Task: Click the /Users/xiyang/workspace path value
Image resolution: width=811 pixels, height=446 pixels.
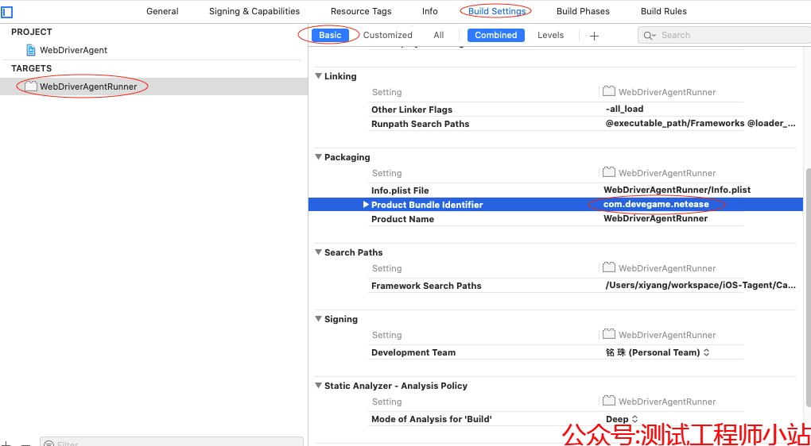Action: (x=700, y=286)
